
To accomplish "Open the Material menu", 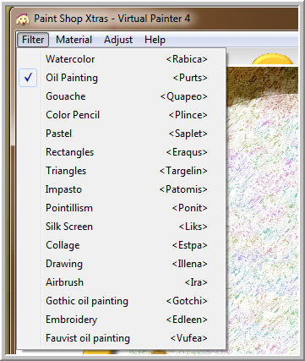I will (x=74, y=40).
